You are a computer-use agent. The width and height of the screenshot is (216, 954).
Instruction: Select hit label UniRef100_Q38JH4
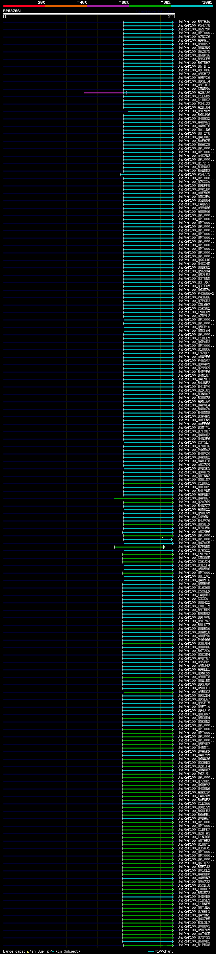pyautogui.click(x=193, y=643)
